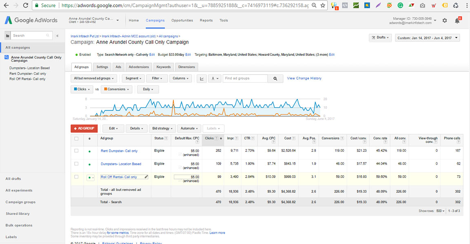The image size is (470, 244).
Task: Check the Rent Dumpster- Call only row checkbox
Action: 76,151
